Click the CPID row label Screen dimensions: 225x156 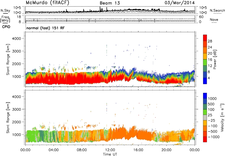[x=6, y=27]
